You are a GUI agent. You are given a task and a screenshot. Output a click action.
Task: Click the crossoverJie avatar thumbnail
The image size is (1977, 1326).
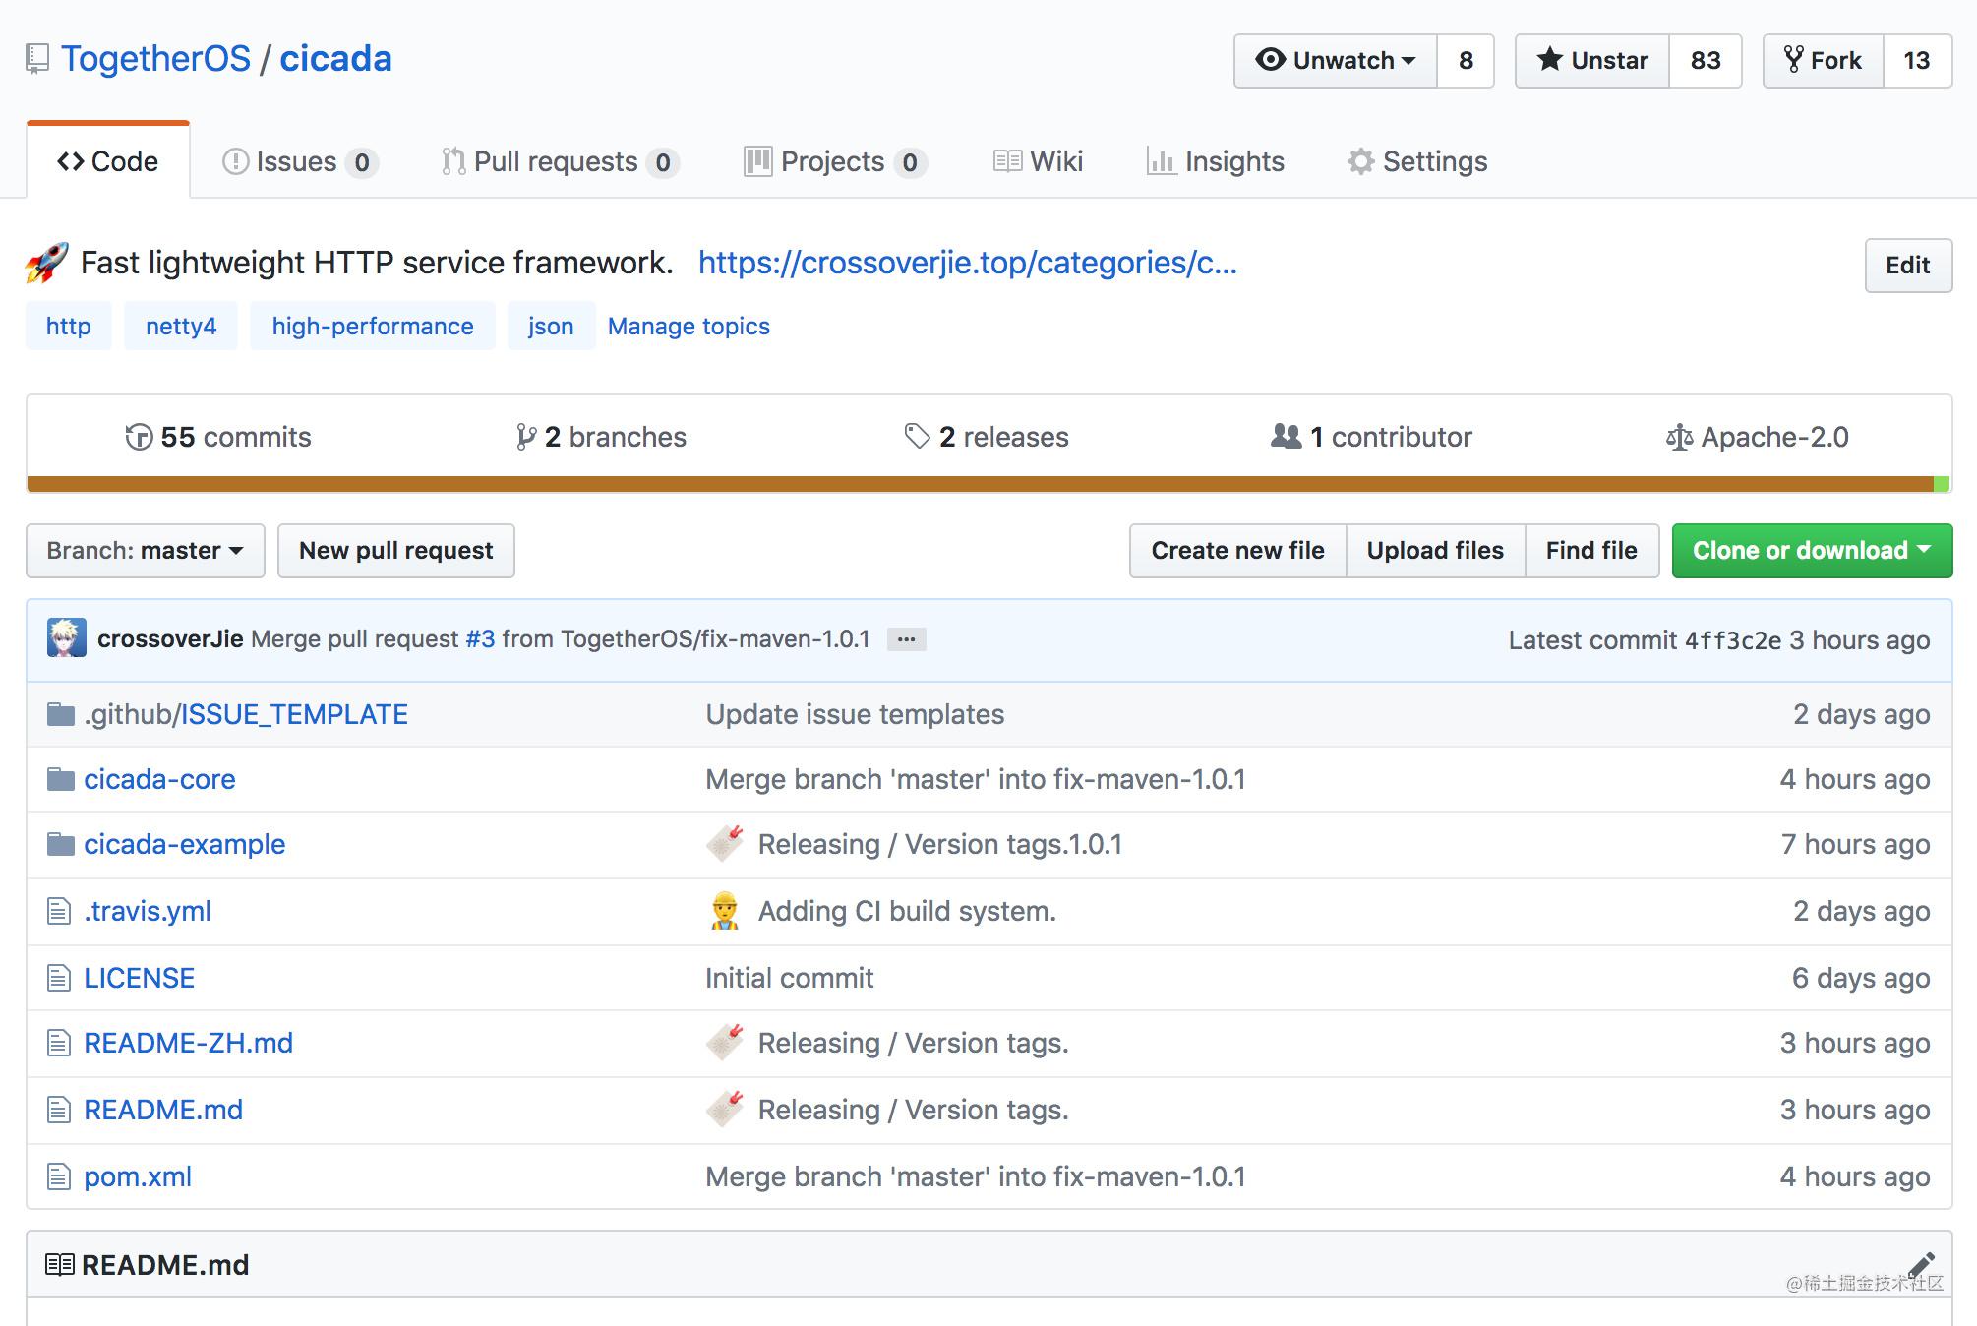tap(66, 638)
